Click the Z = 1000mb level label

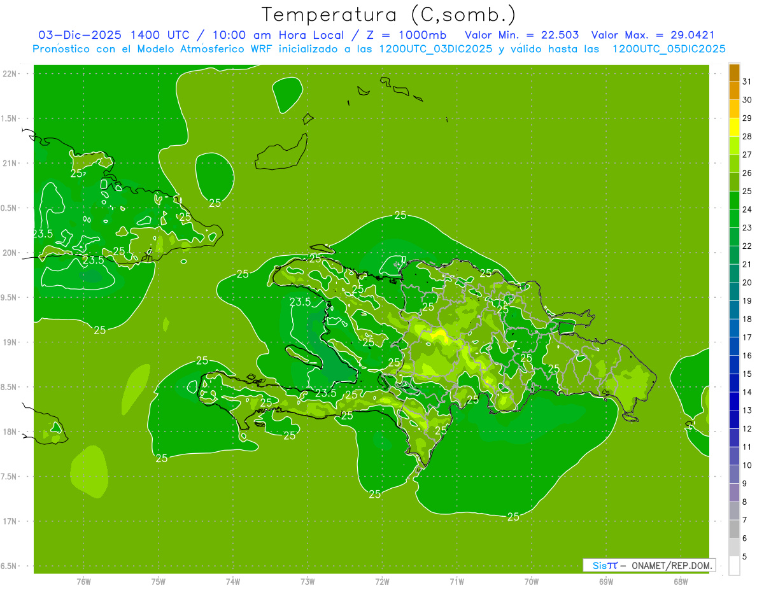tap(413, 35)
